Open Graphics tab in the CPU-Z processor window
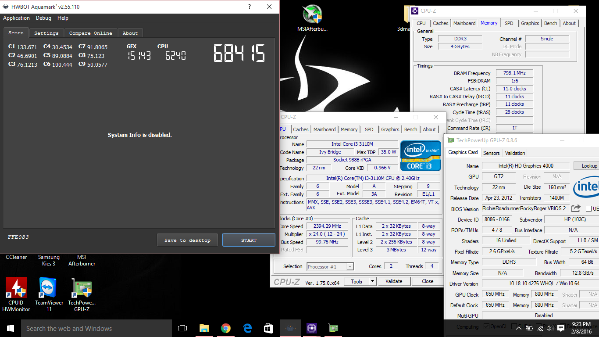 pos(390,129)
